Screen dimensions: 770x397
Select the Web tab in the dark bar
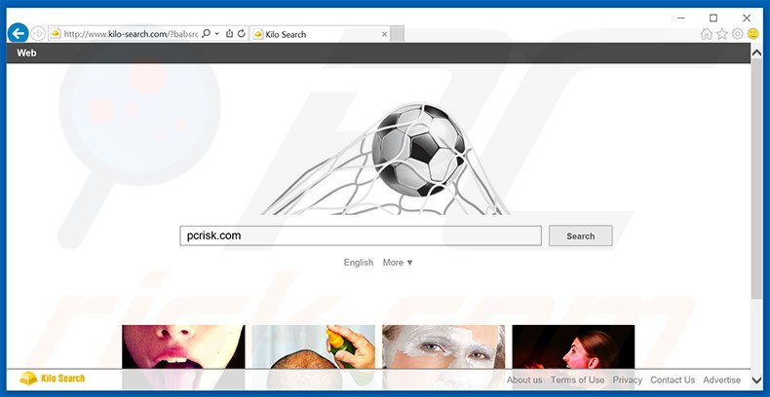click(x=26, y=53)
